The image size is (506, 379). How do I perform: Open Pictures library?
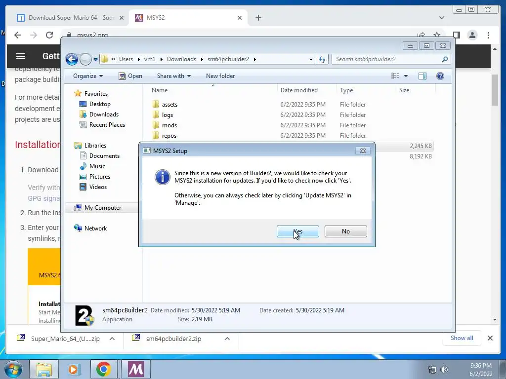tap(99, 177)
